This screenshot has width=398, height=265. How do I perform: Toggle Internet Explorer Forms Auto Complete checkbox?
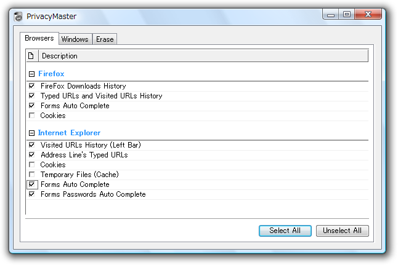tap(31, 184)
